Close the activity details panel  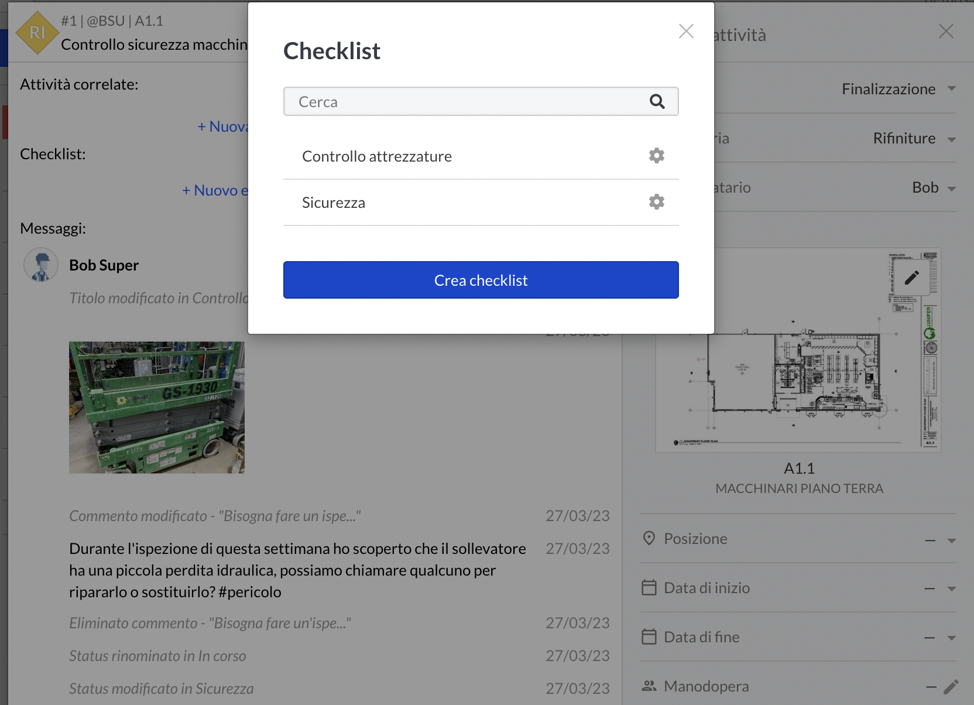[x=946, y=31]
